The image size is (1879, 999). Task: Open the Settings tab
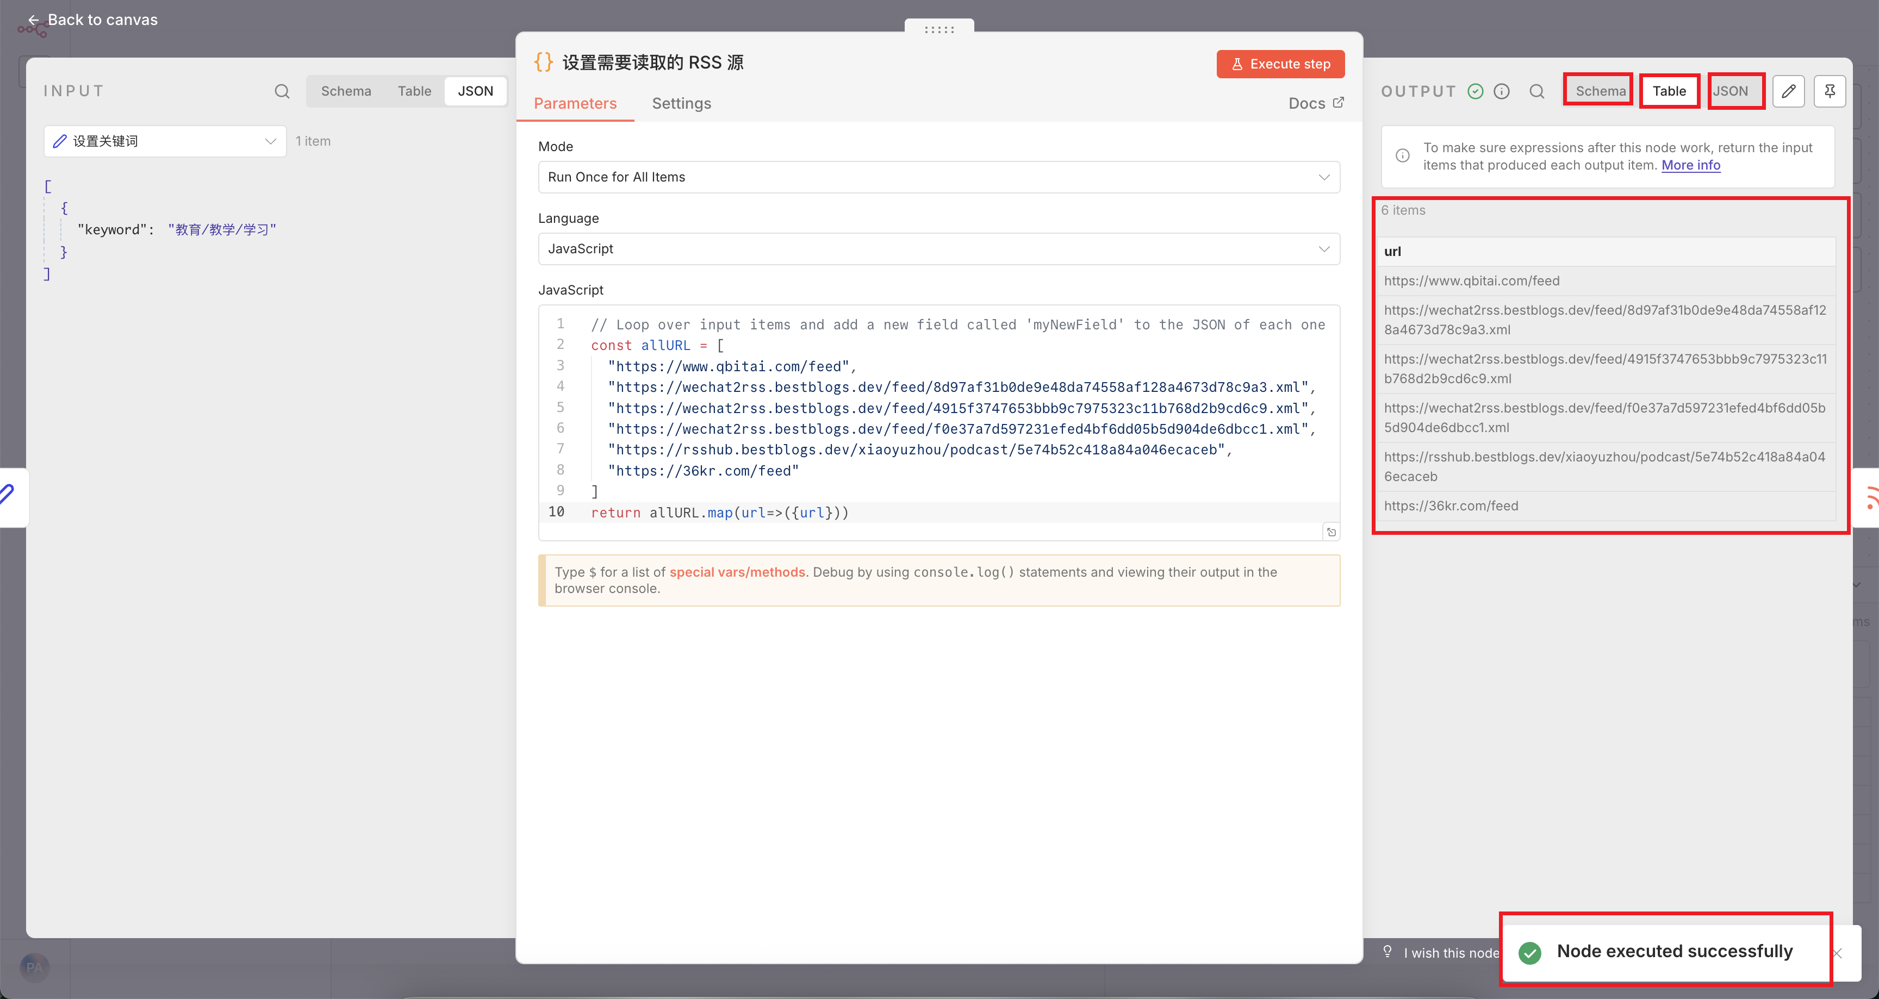(681, 104)
